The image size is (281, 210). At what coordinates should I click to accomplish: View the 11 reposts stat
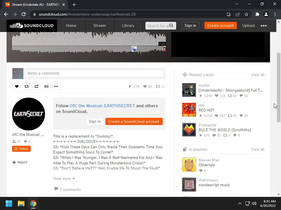coord(160,86)
